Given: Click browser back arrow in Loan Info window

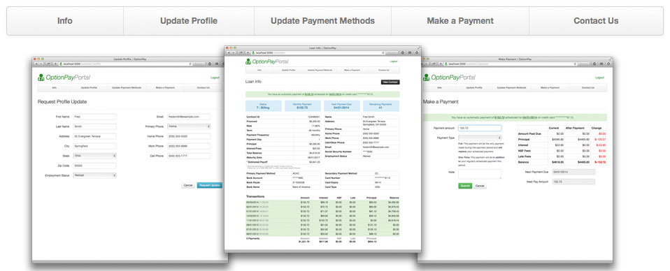Looking at the screenshot, I should pos(229,52).
